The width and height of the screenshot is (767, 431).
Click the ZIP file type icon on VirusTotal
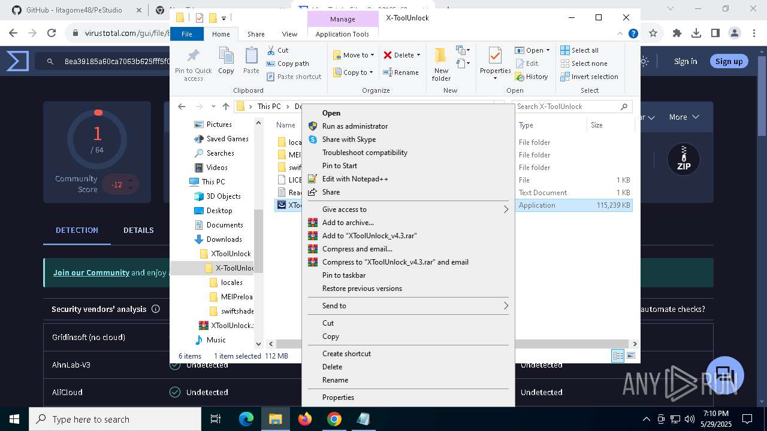click(683, 159)
